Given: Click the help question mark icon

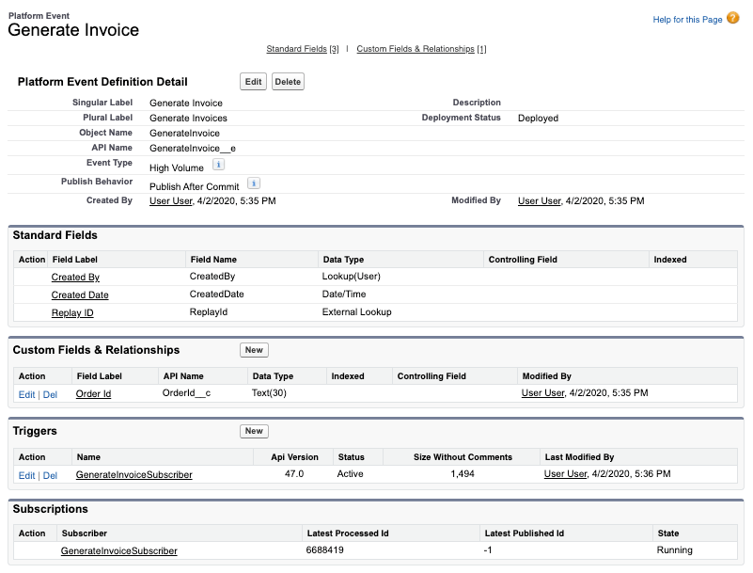Looking at the screenshot, I should tap(733, 18).
